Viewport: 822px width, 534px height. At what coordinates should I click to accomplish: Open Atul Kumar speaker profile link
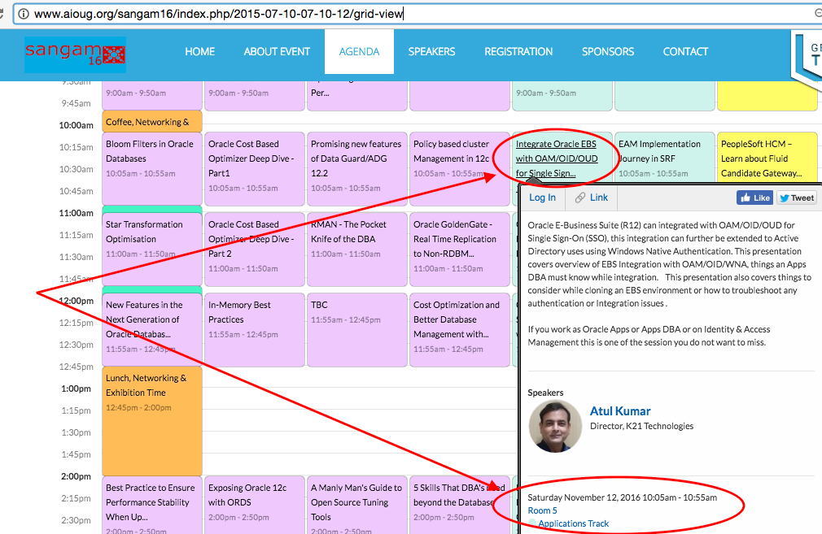pyautogui.click(x=620, y=411)
